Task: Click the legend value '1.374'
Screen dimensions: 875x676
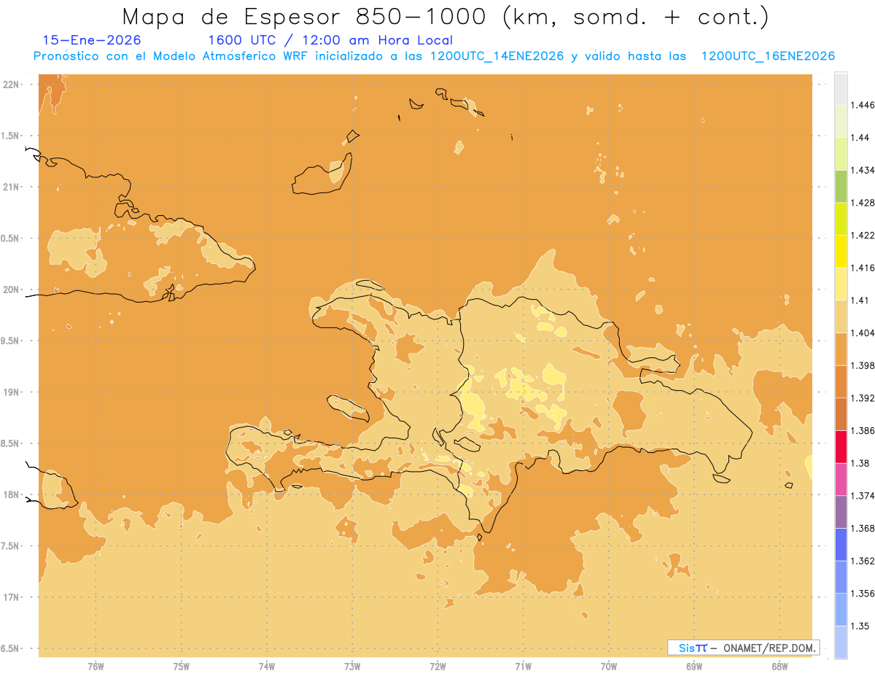Action: (862, 496)
